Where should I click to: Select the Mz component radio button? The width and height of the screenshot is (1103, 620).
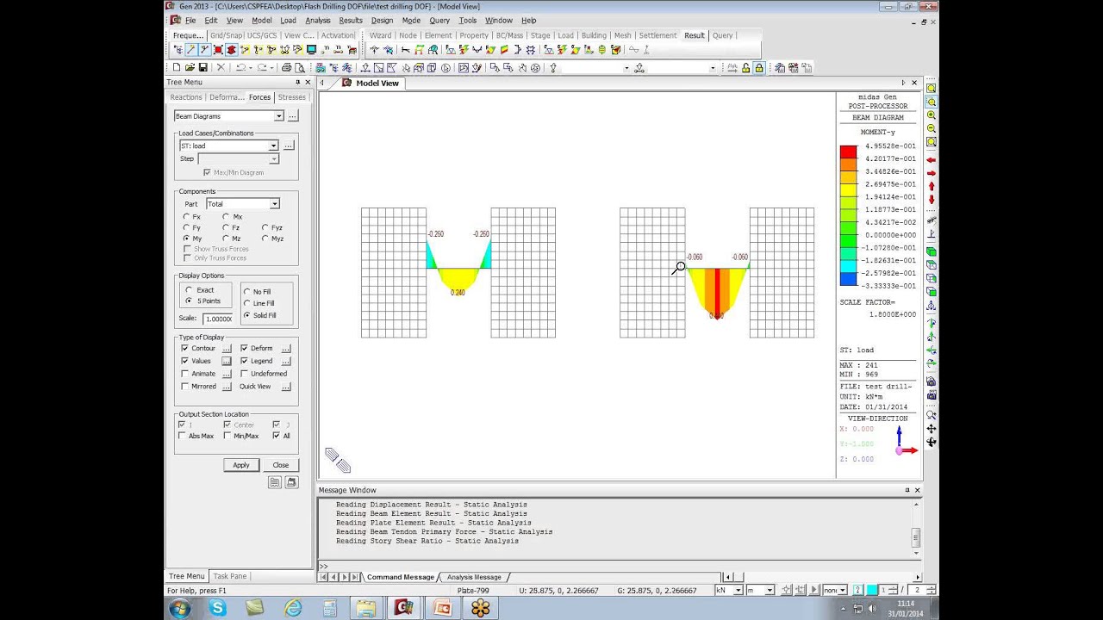click(x=226, y=239)
